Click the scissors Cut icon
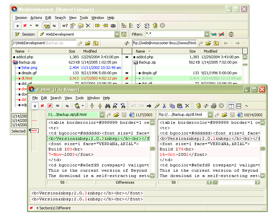Viewport: 278px width, 218px height. [x=164, y=106]
